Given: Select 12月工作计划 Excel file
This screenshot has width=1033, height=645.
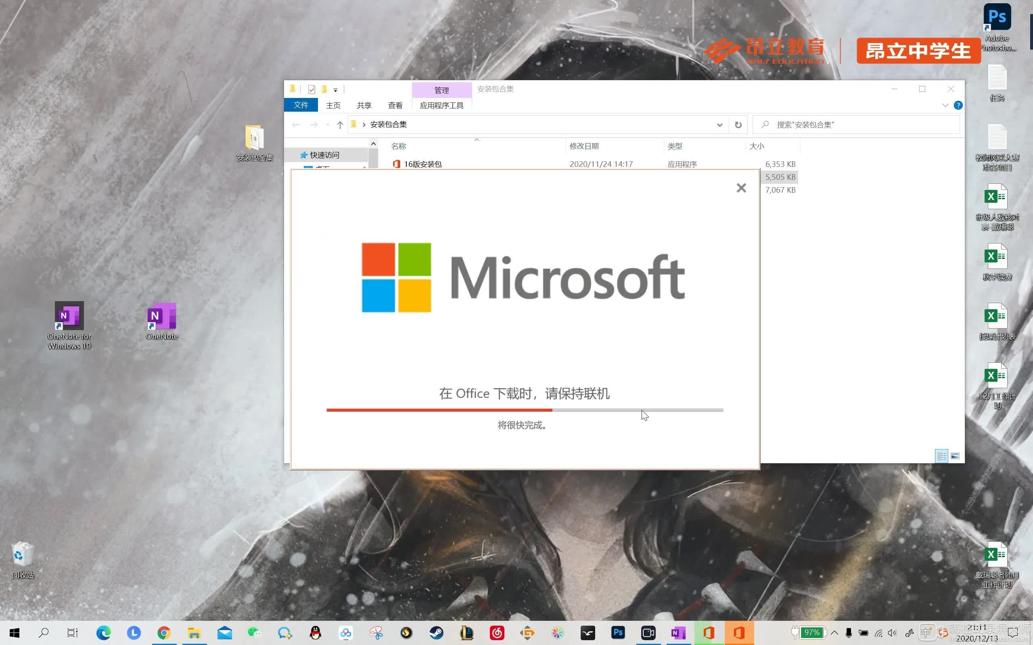Looking at the screenshot, I should click(997, 387).
